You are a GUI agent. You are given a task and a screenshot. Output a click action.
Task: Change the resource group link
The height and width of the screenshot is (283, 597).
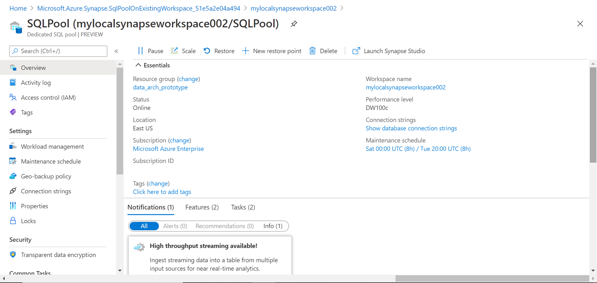point(189,79)
